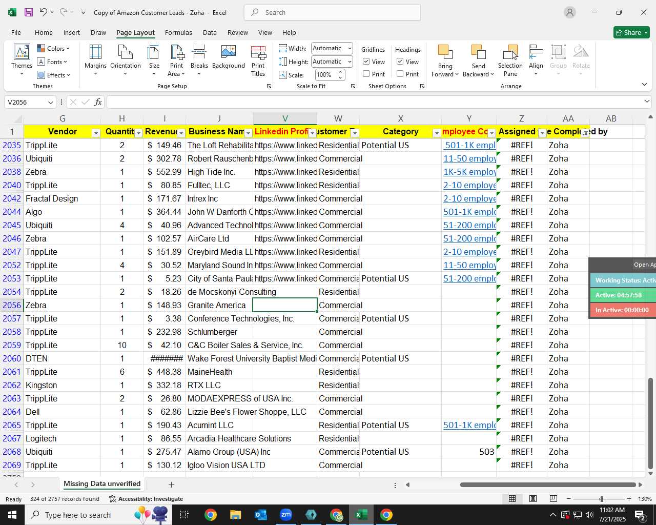Open 1K-5K employees link in row 2038

[x=469, y=172]
